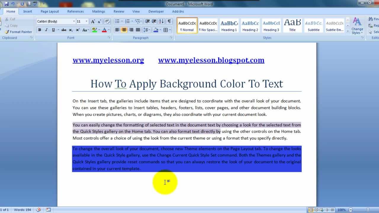Click the zoom out minus button
379x213 pixels.
(351, 210)
